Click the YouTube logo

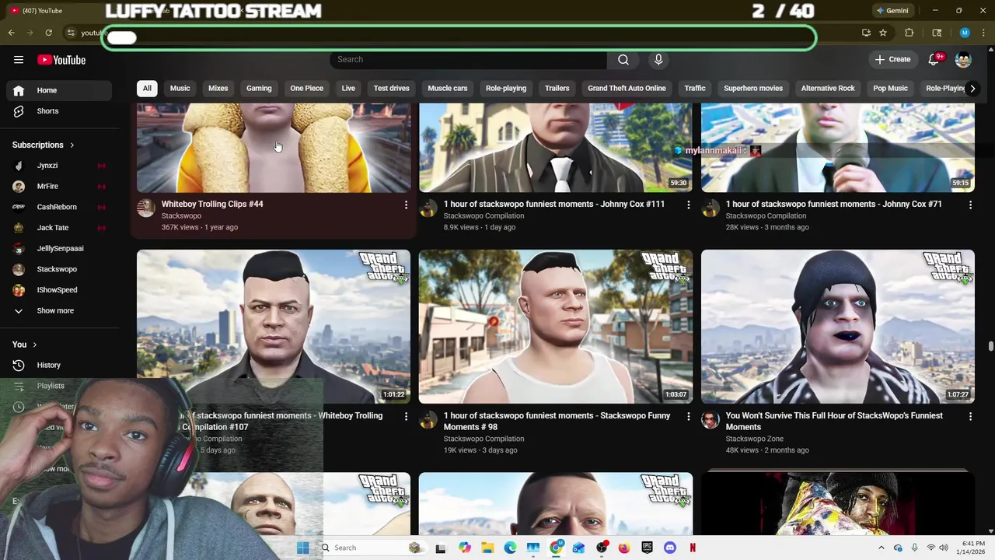61,60
